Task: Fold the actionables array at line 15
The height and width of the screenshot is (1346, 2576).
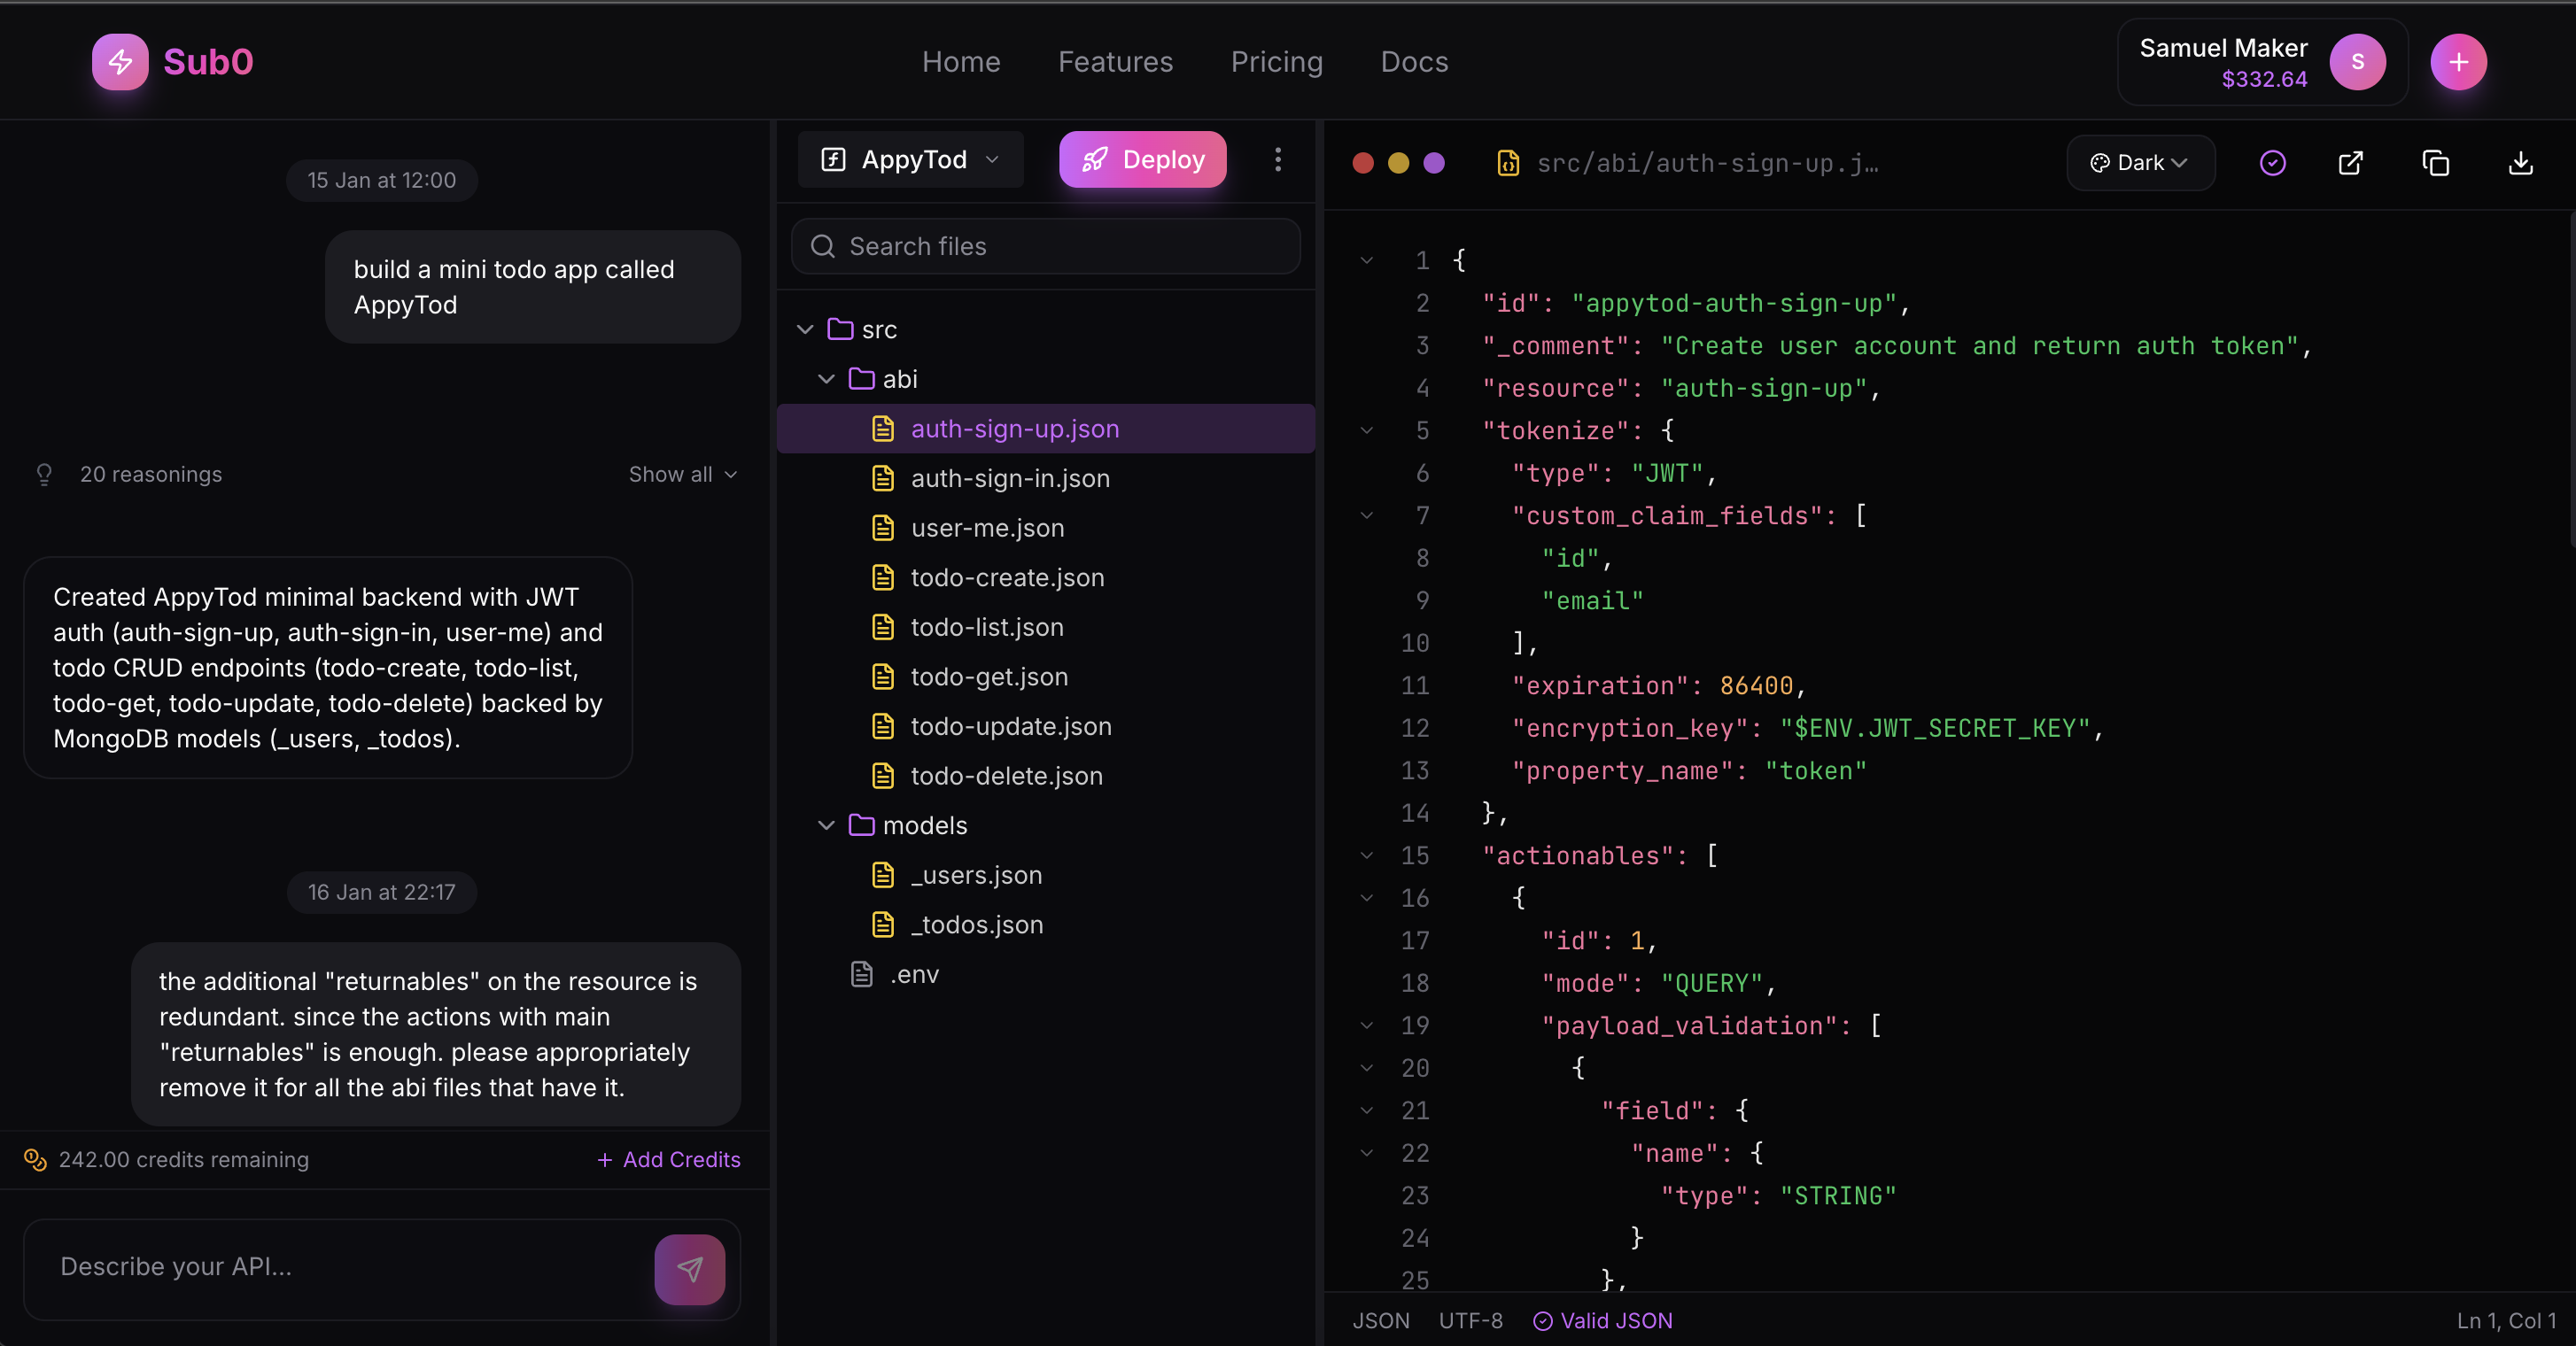Action: [x=1366, y=856]
